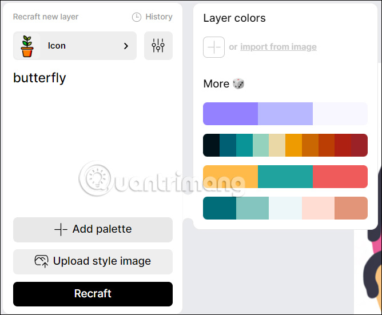The image size is (382, 315).
Task: Click the potted plant Icon thumbnail
Action: click(x=27, y=46)
